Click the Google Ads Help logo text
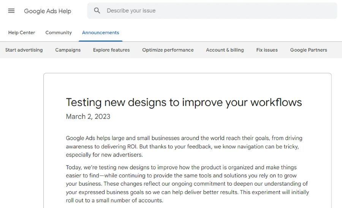 47,11
